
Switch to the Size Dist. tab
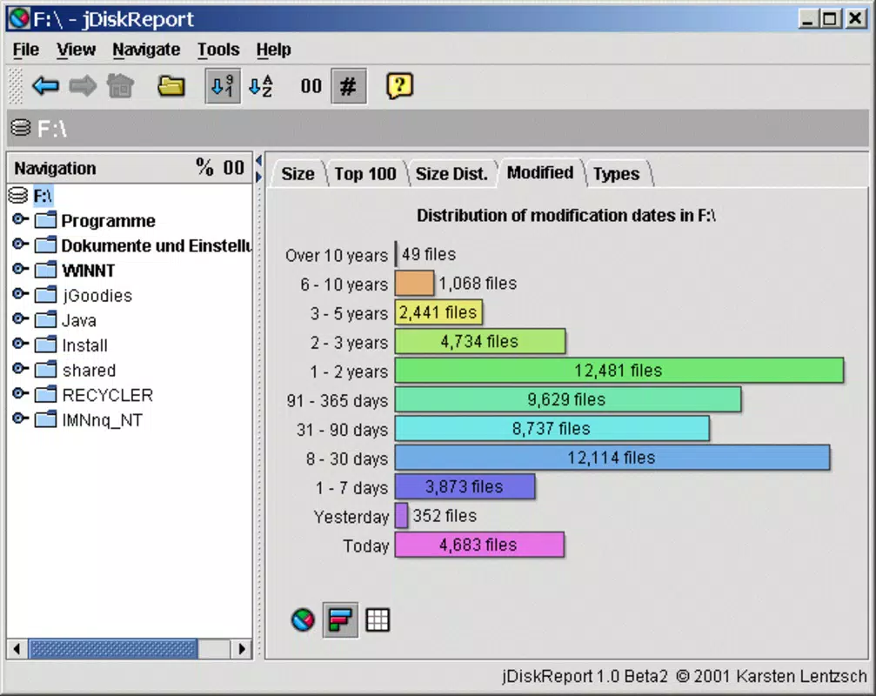[x=451, y=174]
